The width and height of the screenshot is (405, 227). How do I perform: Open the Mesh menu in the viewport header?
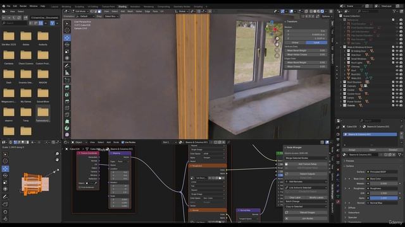(x=130, y=11)
